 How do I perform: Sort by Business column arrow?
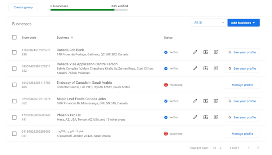[x=72, y=37]
